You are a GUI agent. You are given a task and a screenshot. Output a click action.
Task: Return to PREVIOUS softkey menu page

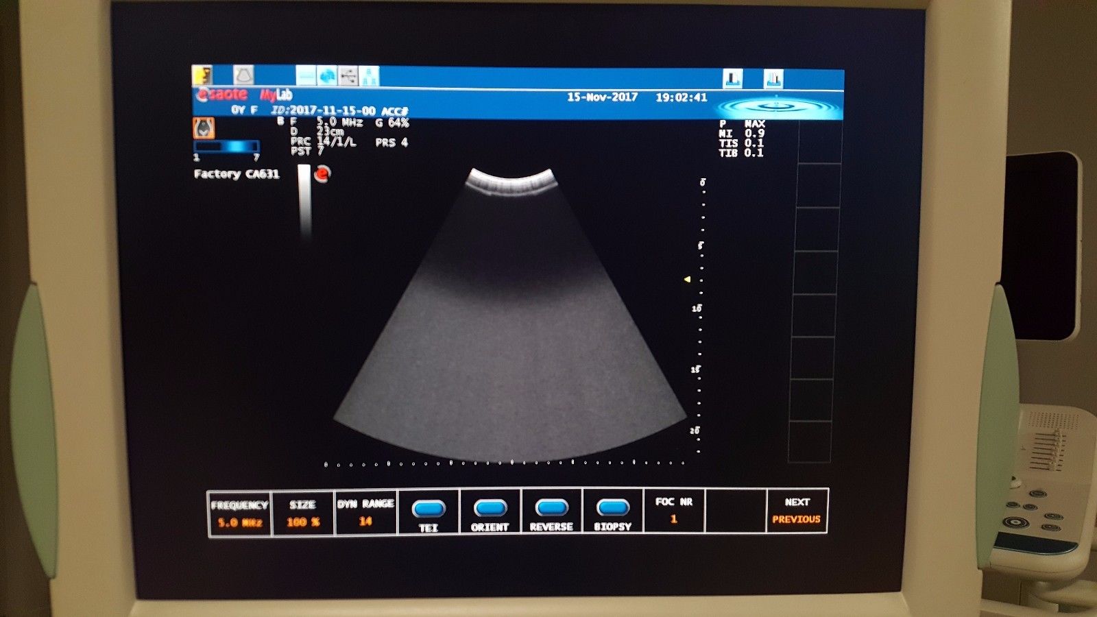[797, 520]
